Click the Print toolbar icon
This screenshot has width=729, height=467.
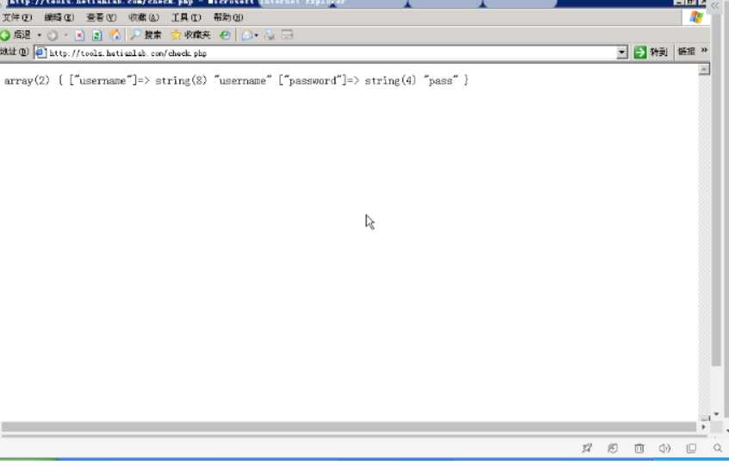point(270,34)
